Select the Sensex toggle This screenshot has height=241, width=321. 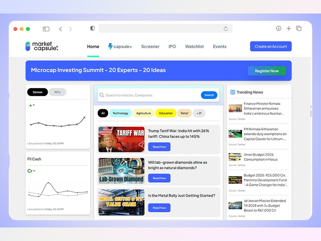point(38,92)
